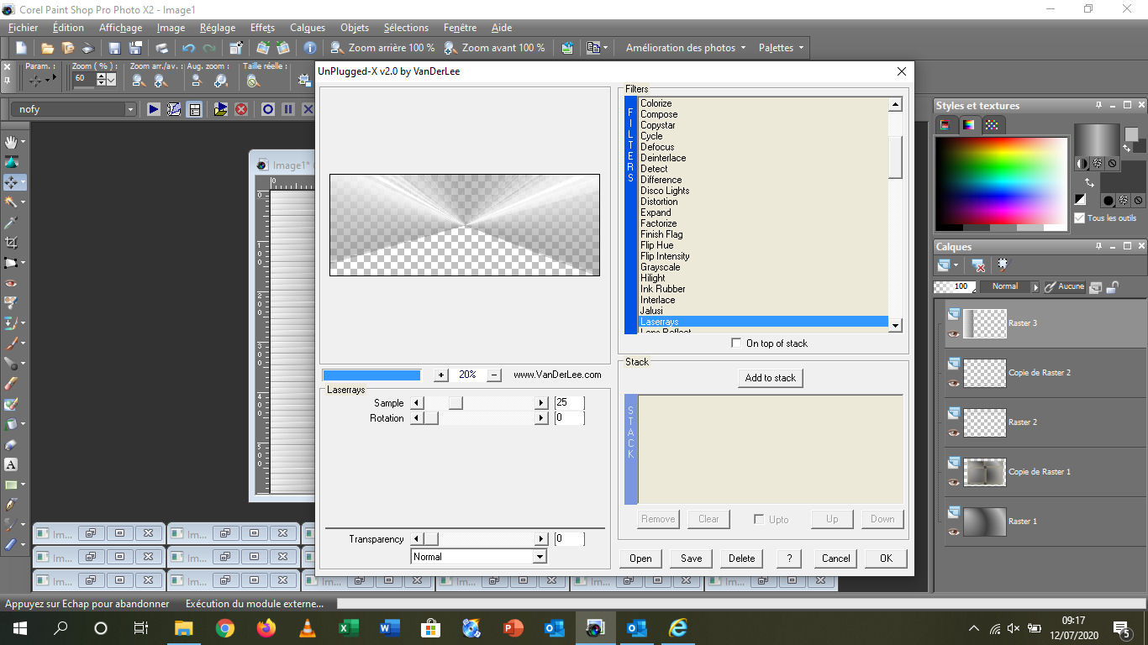Select the Magic Wand selection tool
The image size is (1148, 645).
tap(12, 202)
